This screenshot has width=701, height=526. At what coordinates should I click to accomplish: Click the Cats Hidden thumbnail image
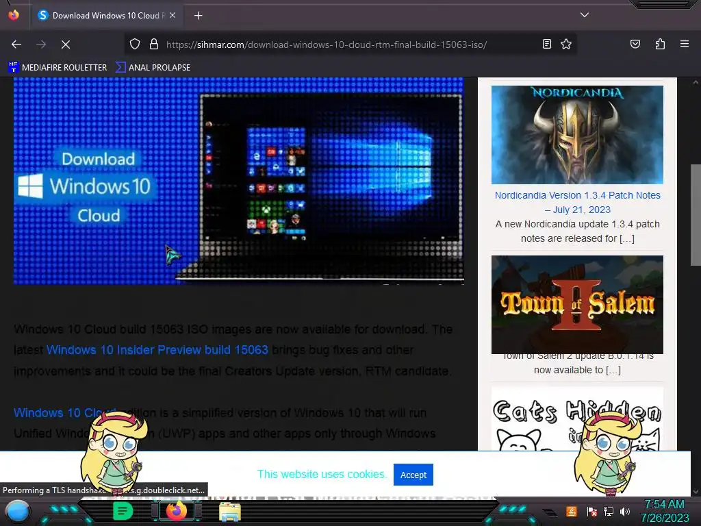click(x=577, y=419)
